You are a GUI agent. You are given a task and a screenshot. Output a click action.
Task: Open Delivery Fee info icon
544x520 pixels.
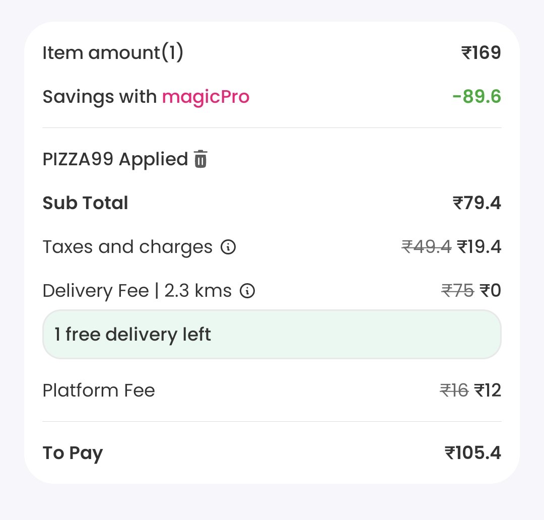[247, 291]
